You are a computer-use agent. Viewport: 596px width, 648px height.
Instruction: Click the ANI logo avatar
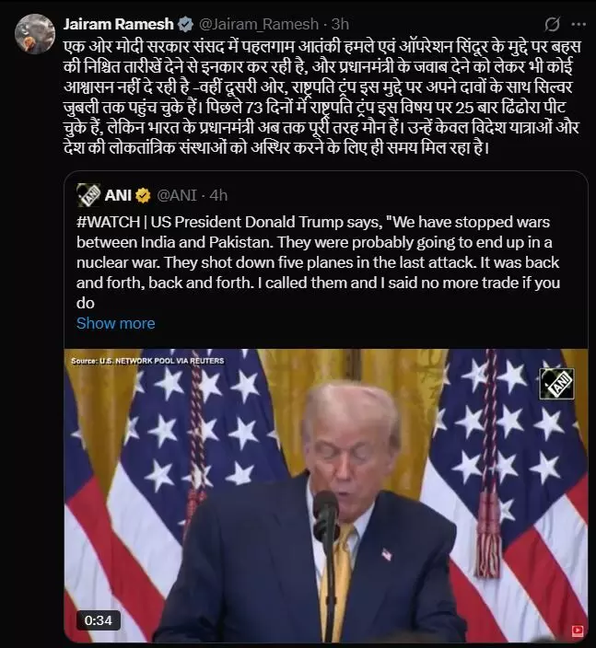[x=88, y=195]
